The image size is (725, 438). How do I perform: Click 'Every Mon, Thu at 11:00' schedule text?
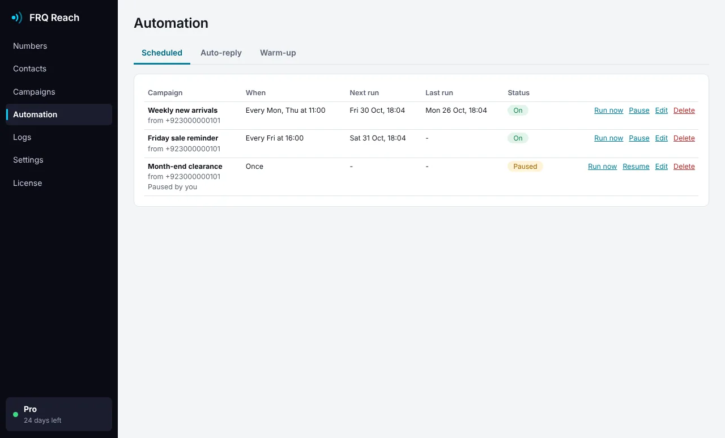click(285, 110)
